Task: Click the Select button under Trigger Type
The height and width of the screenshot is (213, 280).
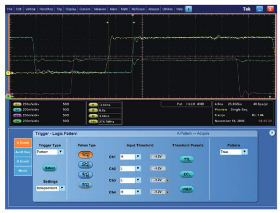Action: (50, 168)
